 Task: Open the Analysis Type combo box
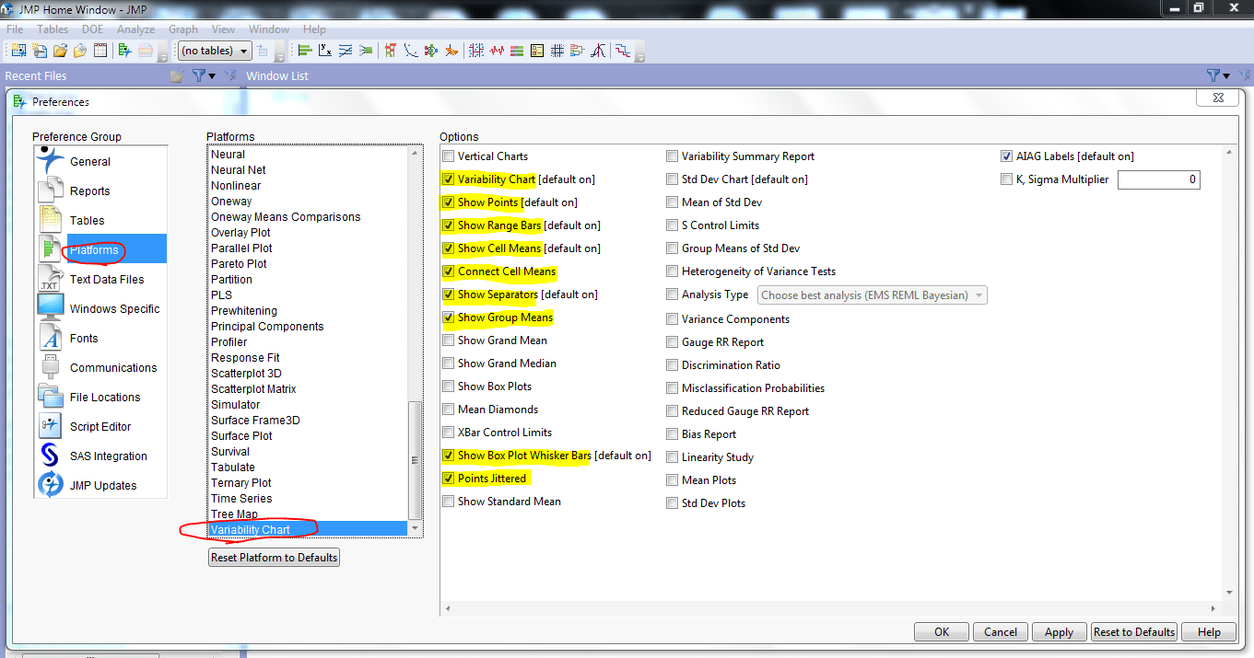tap(873, 295)
